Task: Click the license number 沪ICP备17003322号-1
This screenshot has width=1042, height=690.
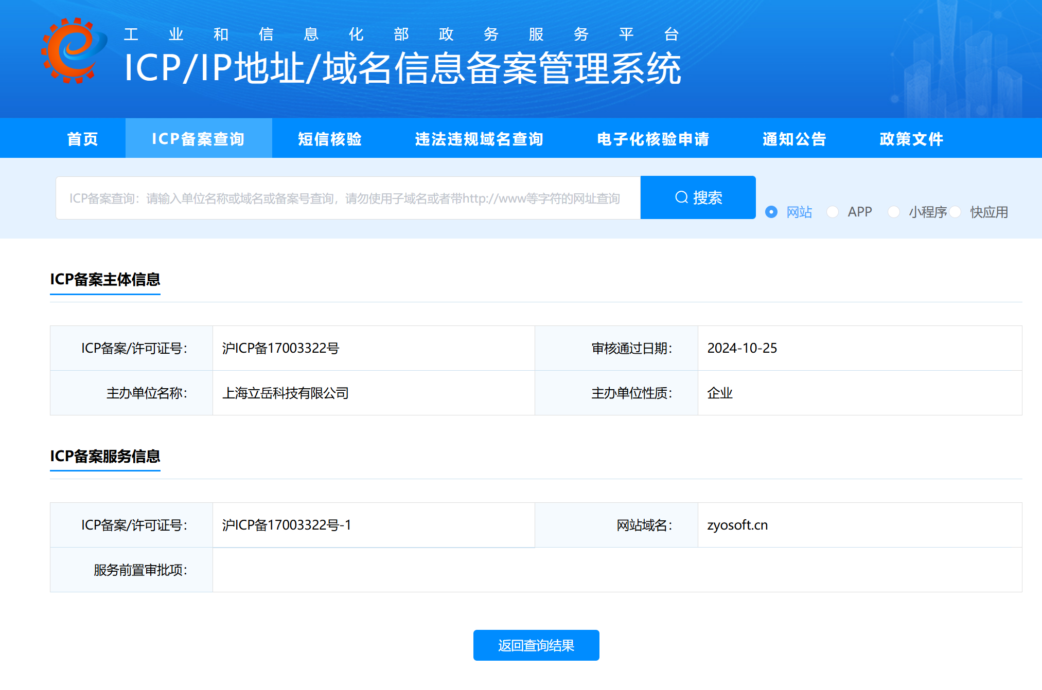Action: (x=286, y=525)
